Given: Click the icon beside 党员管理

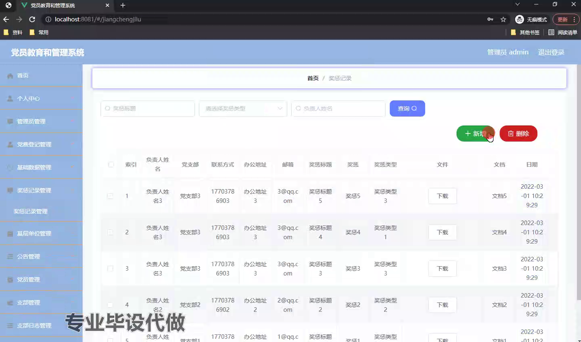Looking at the screenshot, I should pyautogui.click(x=10, y=279).
